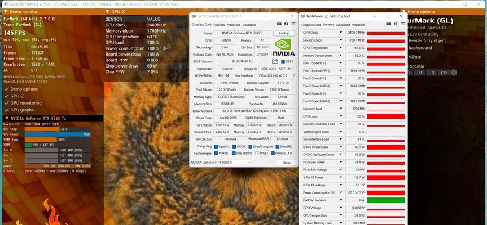Switch to Advanced tab in Sensors window
This screenshot has width=487, height=225.
coord(343,25)
